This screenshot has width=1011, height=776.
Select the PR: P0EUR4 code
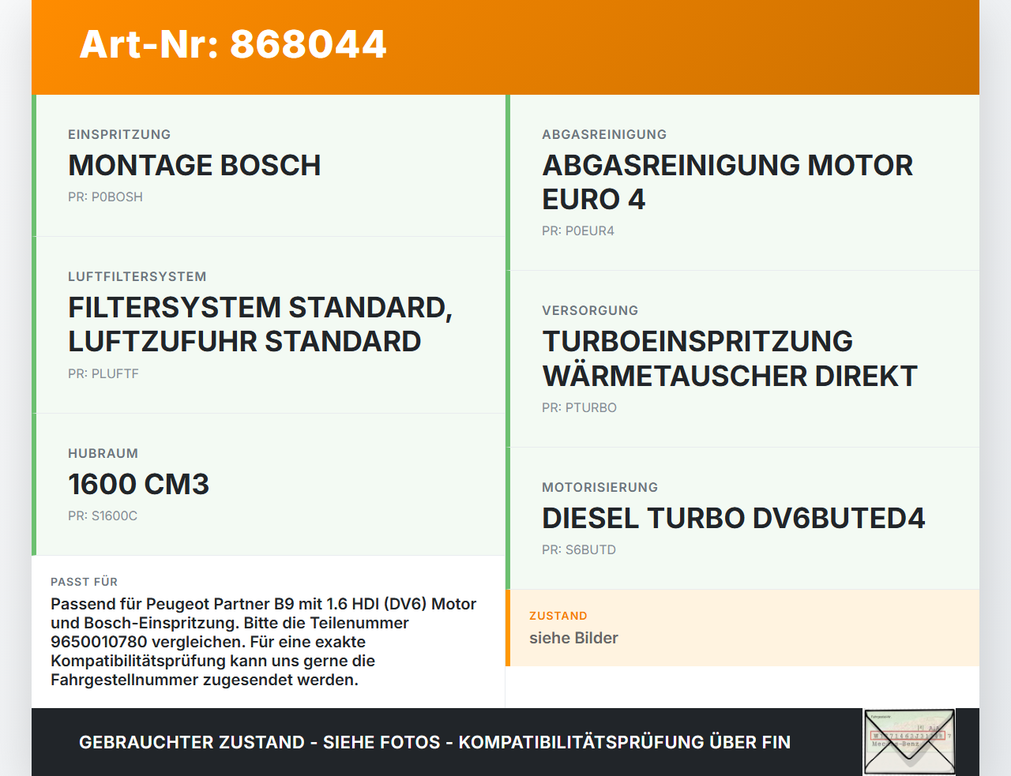[x=577, y=231]
